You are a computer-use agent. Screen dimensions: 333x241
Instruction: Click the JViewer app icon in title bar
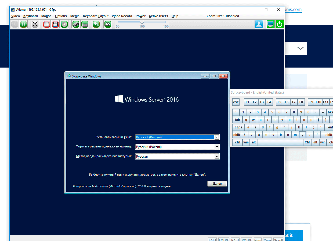click(13, 10)
